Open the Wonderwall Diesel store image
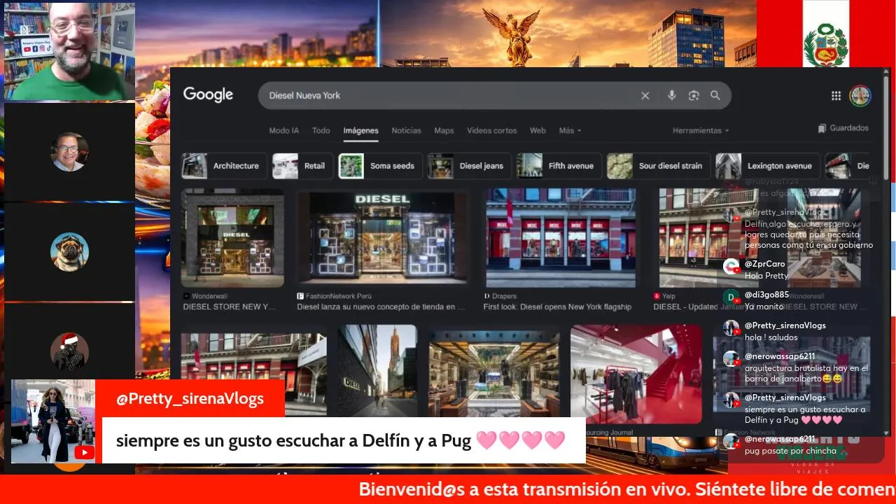 click(x=232, y=238)
